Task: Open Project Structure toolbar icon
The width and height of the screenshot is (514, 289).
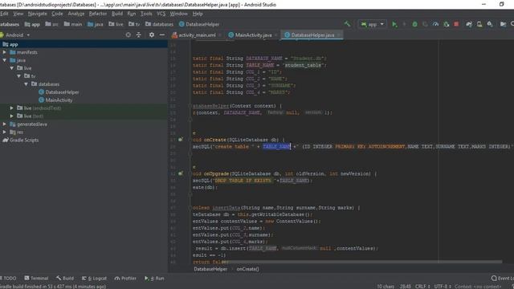Action: tap(504, 24)
